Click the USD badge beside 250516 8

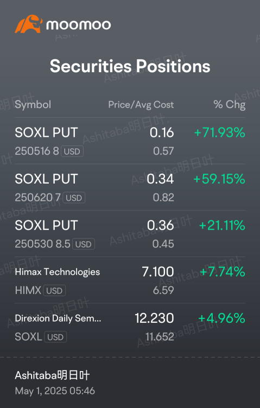point(72,151)
